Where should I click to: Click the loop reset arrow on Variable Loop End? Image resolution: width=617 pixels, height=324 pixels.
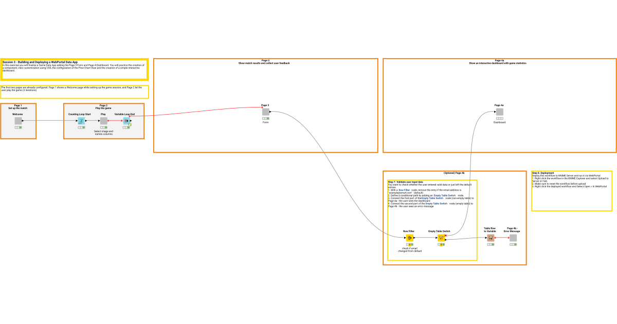pyautogui.click(x=130, y=125)
